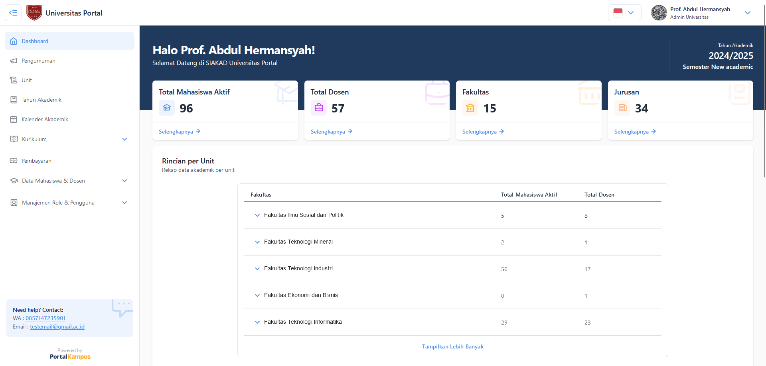Click the Universitas Portal shield logo
Viewport: 766px width, 366px height.
coord(34,13)
